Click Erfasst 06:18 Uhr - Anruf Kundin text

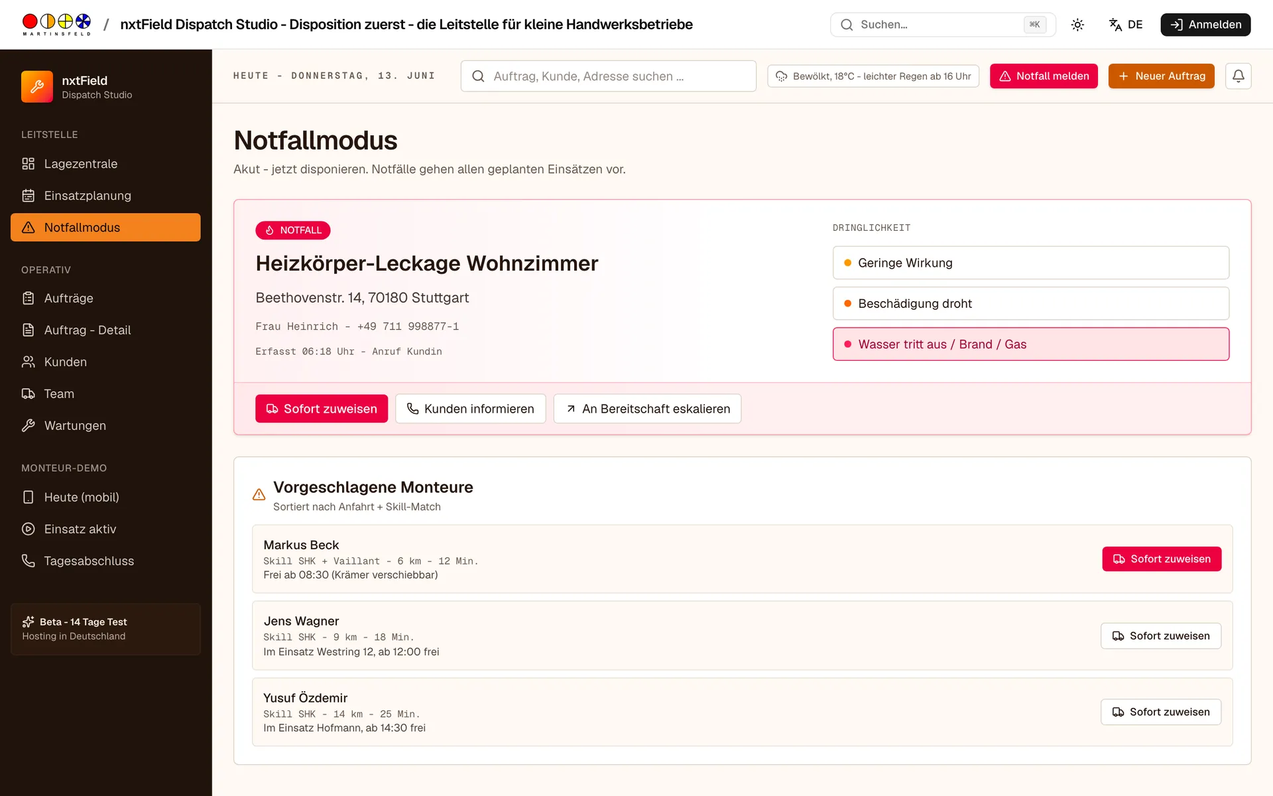pyautogui.click(x=349, y=352)
